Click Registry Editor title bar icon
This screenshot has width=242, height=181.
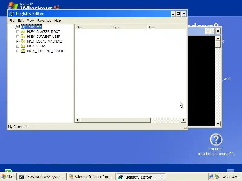coord(11,14)
